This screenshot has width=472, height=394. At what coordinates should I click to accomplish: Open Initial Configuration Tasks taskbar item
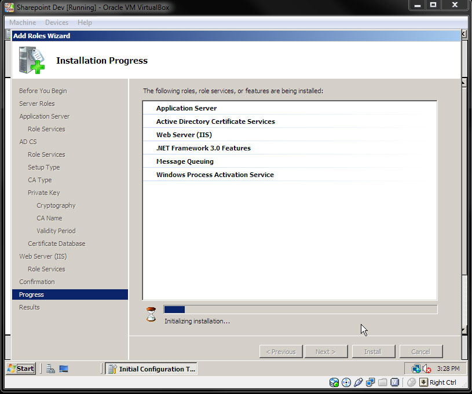click(151, 369)
